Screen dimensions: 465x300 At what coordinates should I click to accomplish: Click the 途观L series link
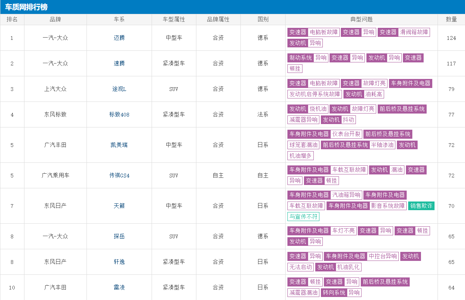click(119, 89)
